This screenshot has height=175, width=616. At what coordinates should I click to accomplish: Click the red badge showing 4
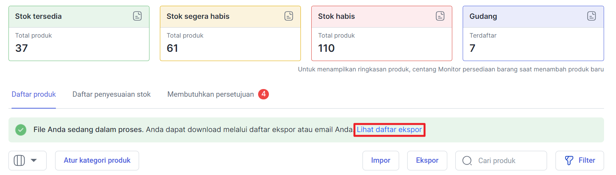point(264,94)
